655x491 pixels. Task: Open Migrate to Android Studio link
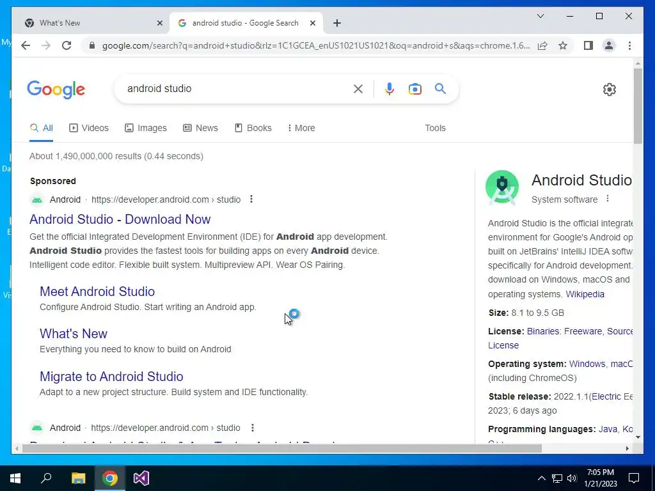pyautogui.click(x=111, y=377)
